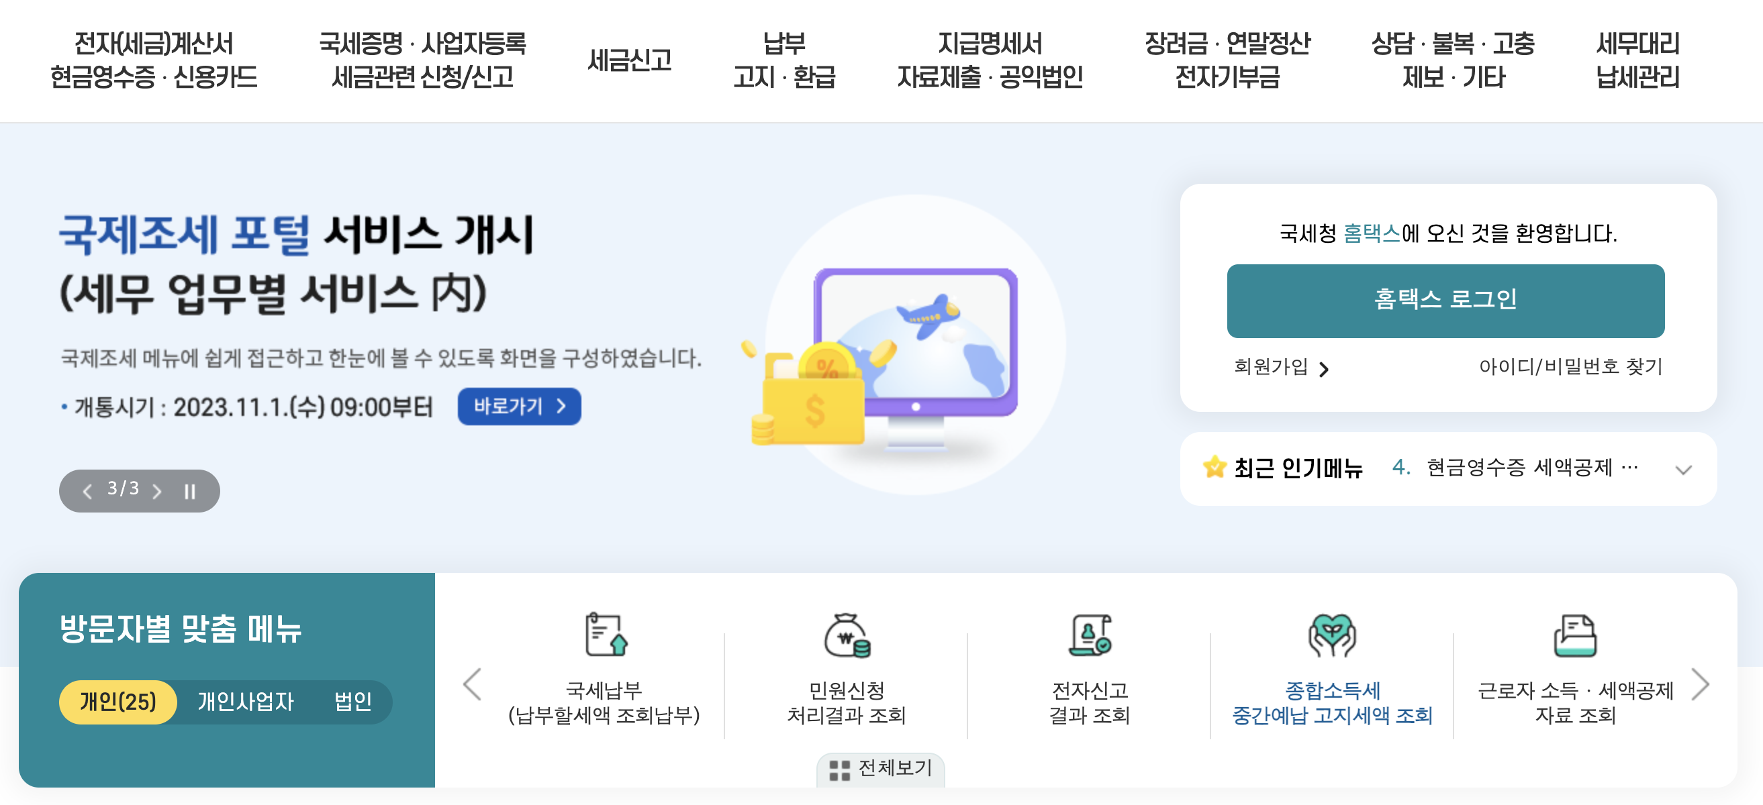Click the 국세납부 document icon
The image size is (1763, 805).
coord(605,634)
